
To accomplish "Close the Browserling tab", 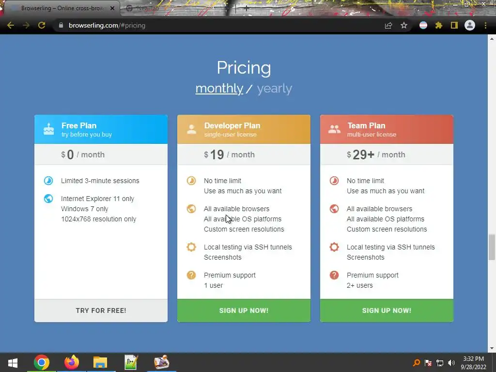I will 112,8.
